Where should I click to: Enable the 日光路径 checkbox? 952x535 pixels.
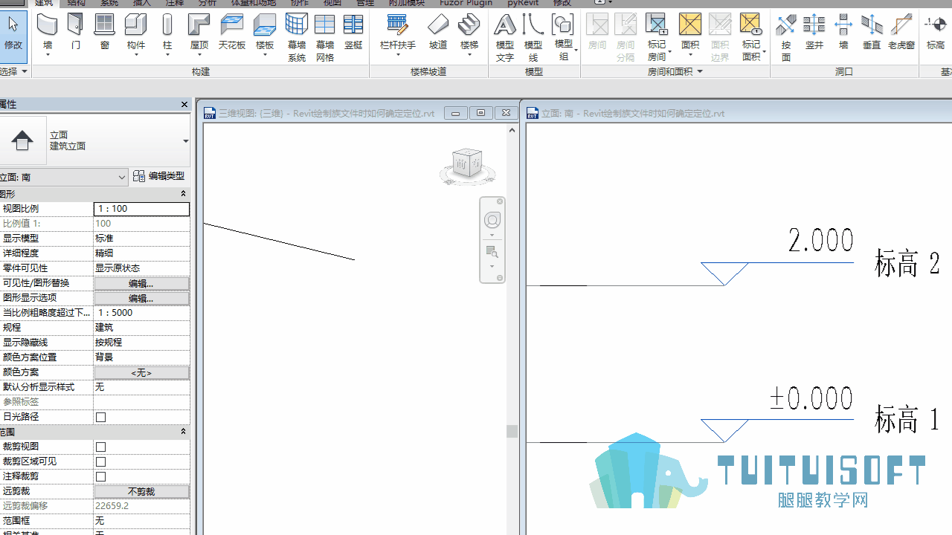click(x=101, y=417)
